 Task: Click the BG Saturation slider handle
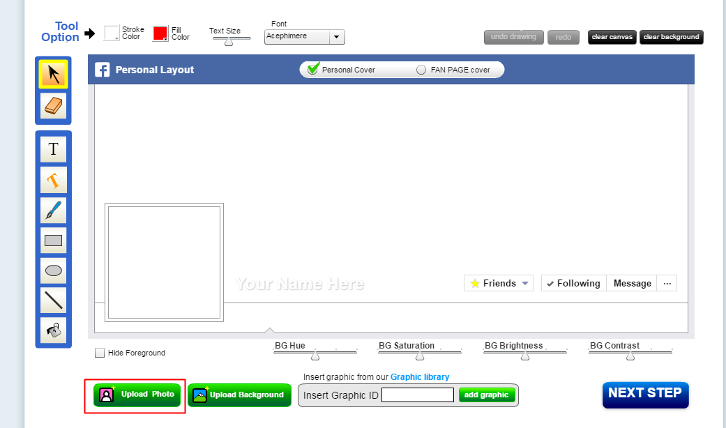coord(420,356)
